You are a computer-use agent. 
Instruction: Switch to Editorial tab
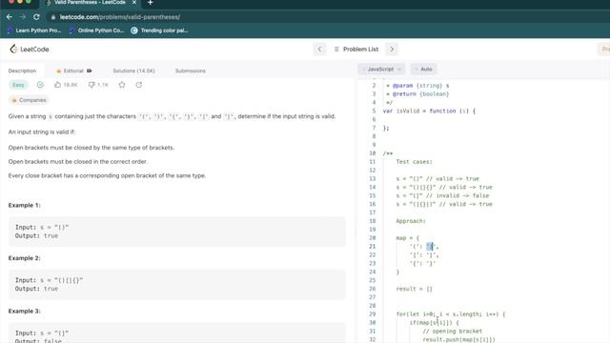pyautogui.click(x=73, y=71)
